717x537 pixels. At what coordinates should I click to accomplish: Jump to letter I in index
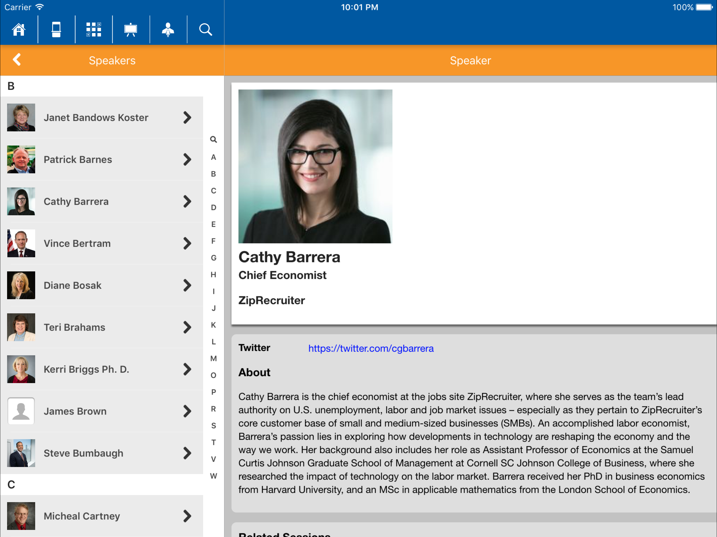point(213,292)
